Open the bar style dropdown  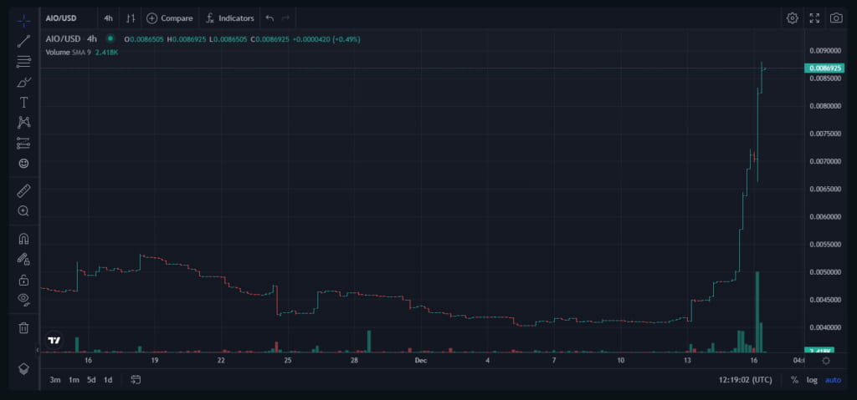[130, 18]
